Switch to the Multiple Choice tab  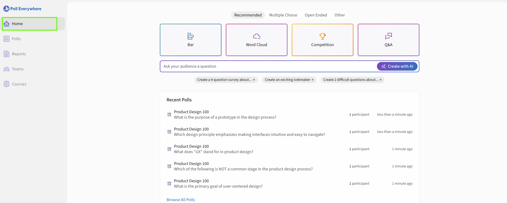tap(283, 15)
